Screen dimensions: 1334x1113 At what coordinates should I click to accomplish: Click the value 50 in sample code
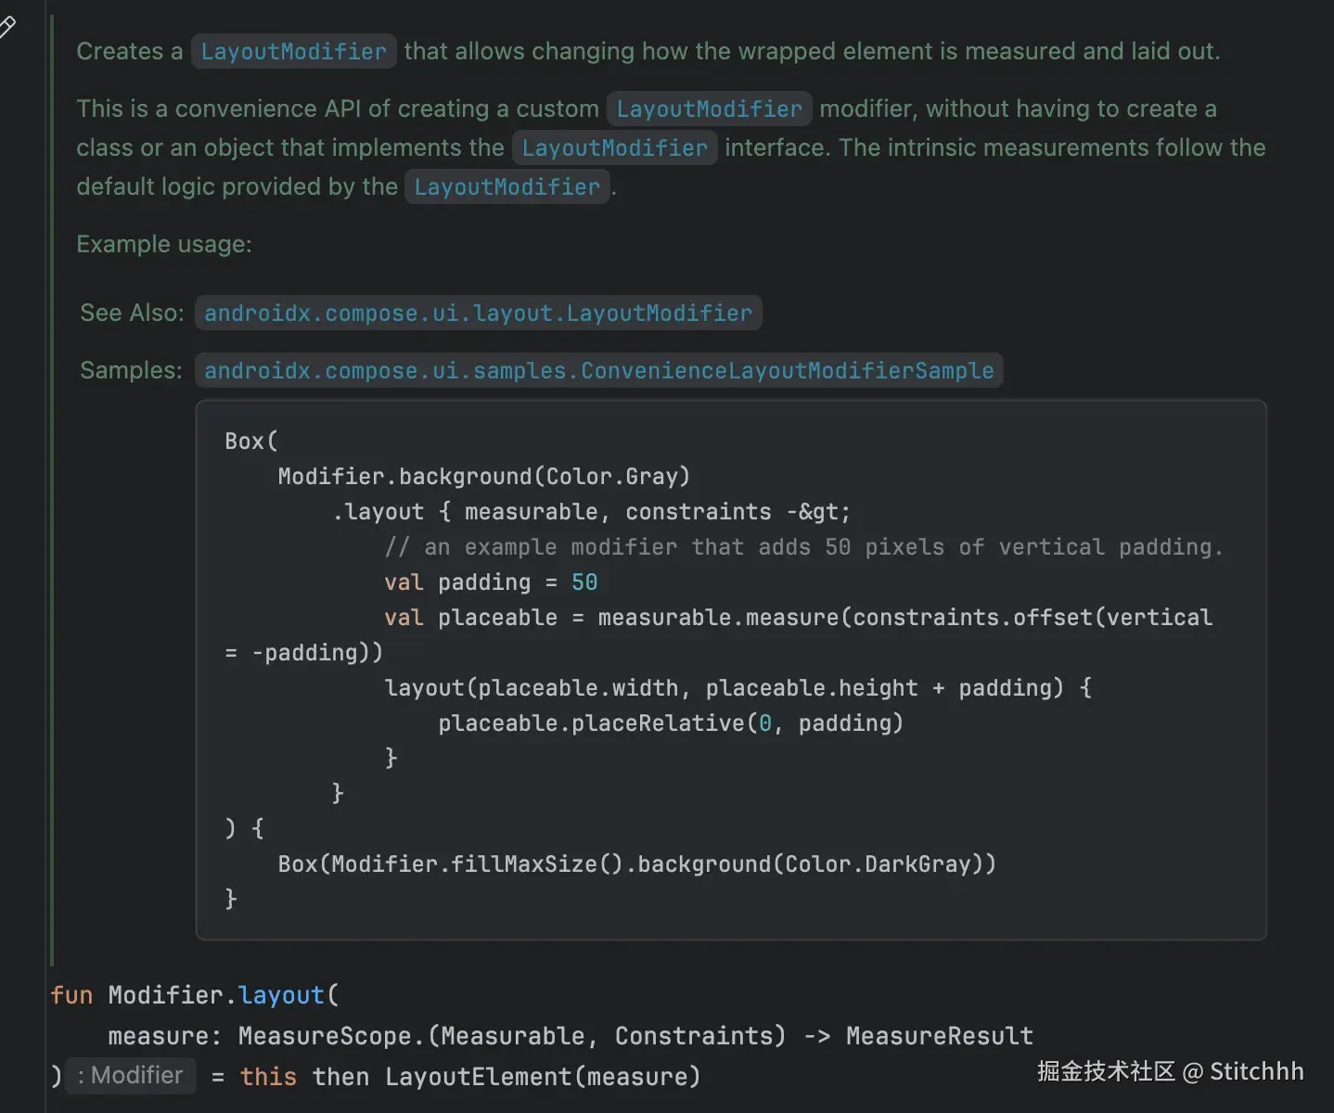point(584,582)
